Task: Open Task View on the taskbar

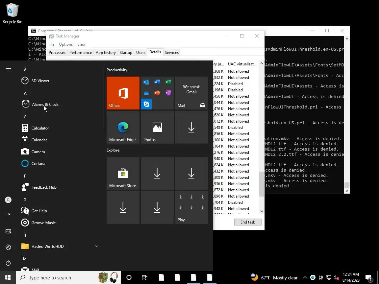Action: [x=144, y=277]
